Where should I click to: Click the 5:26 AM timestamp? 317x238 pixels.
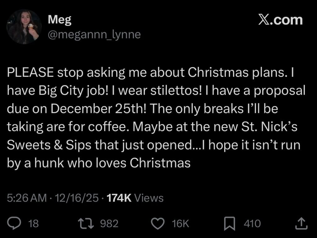pyautogui.click(x=26, y=197)
